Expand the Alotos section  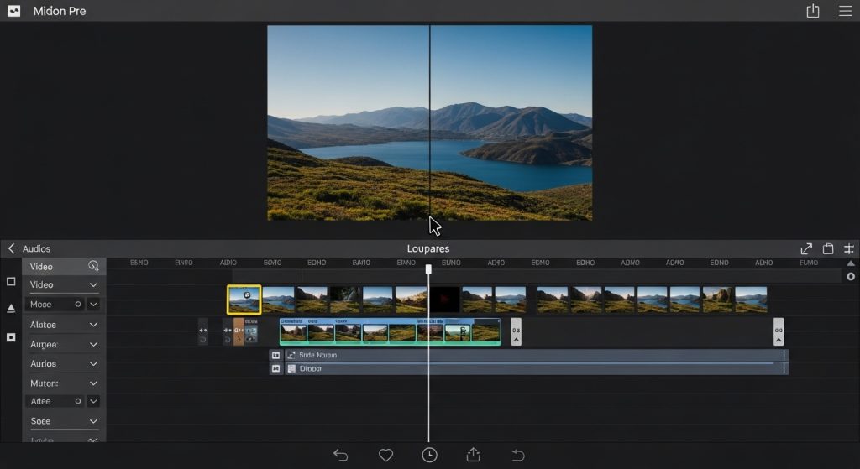pos(93,325)
